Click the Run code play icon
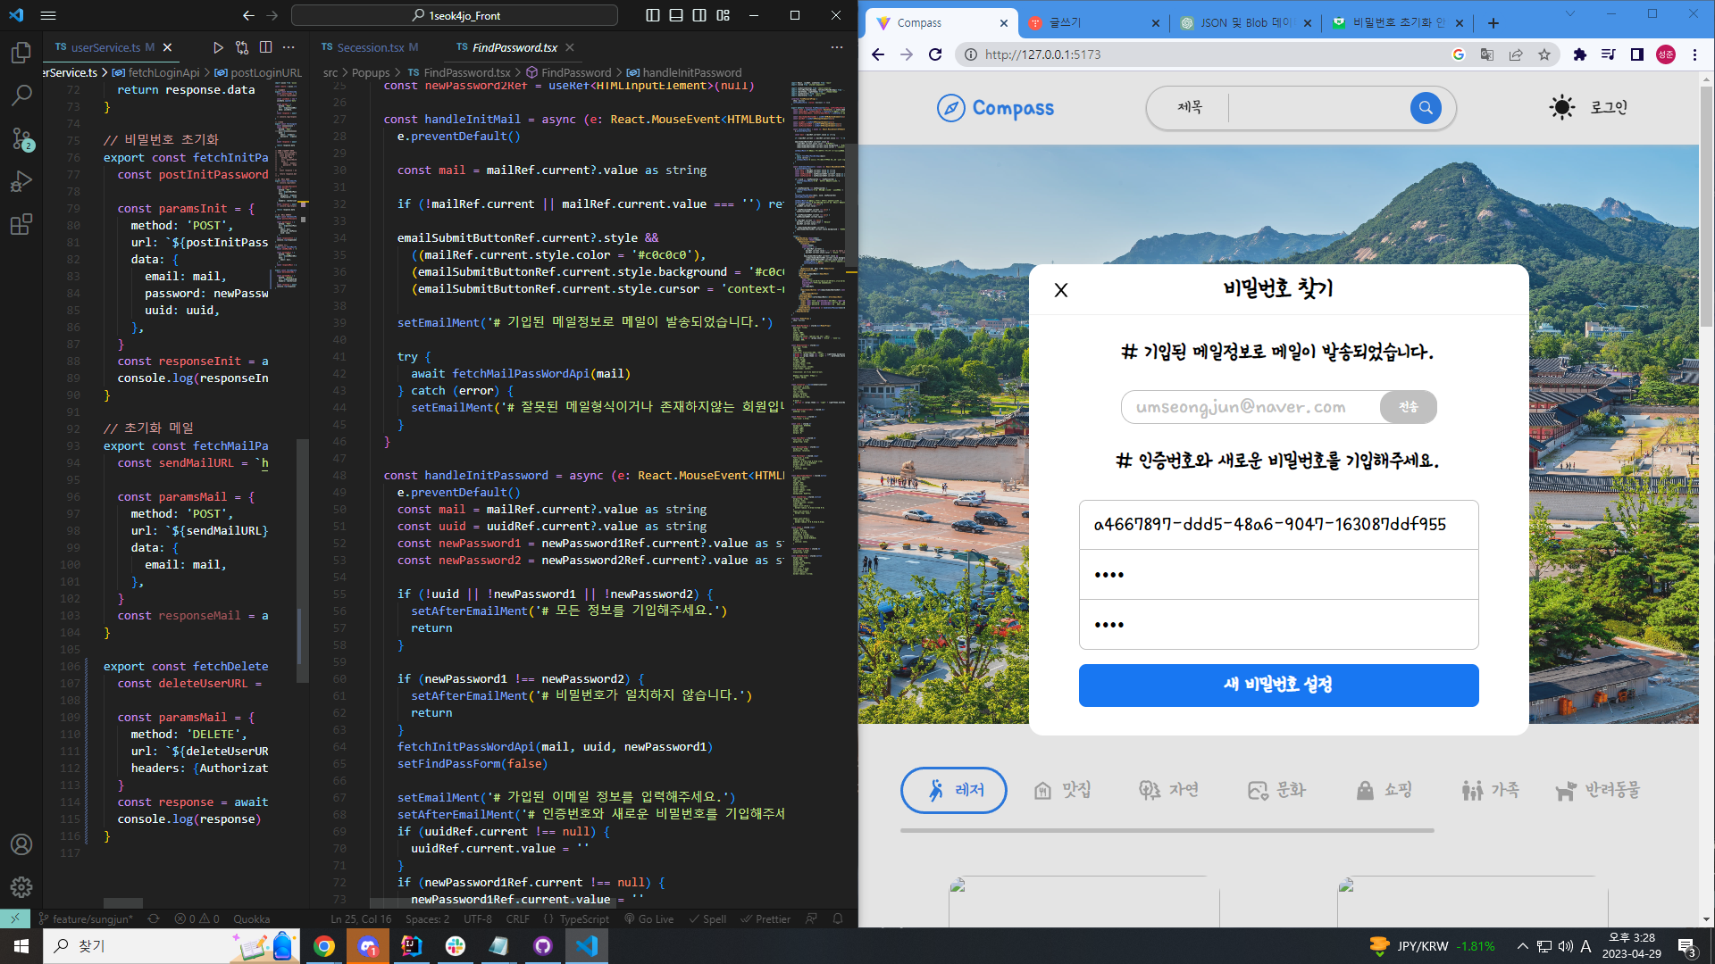 (x=218, y=47)
